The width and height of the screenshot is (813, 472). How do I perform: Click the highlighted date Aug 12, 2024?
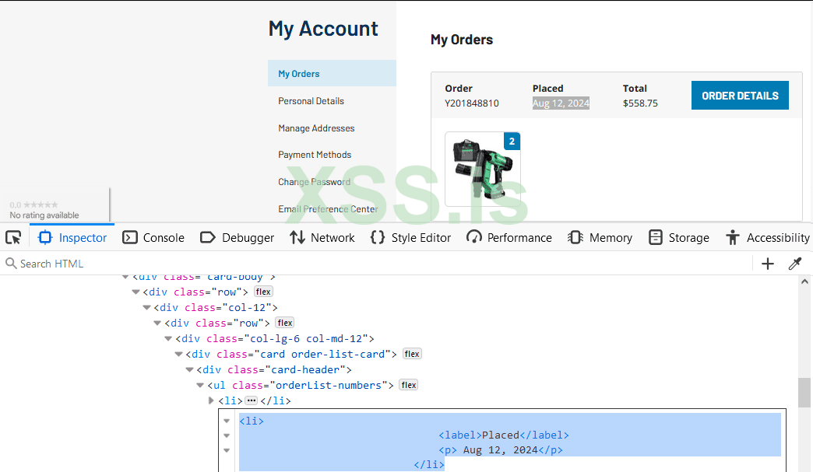click(x=561, y=103)
